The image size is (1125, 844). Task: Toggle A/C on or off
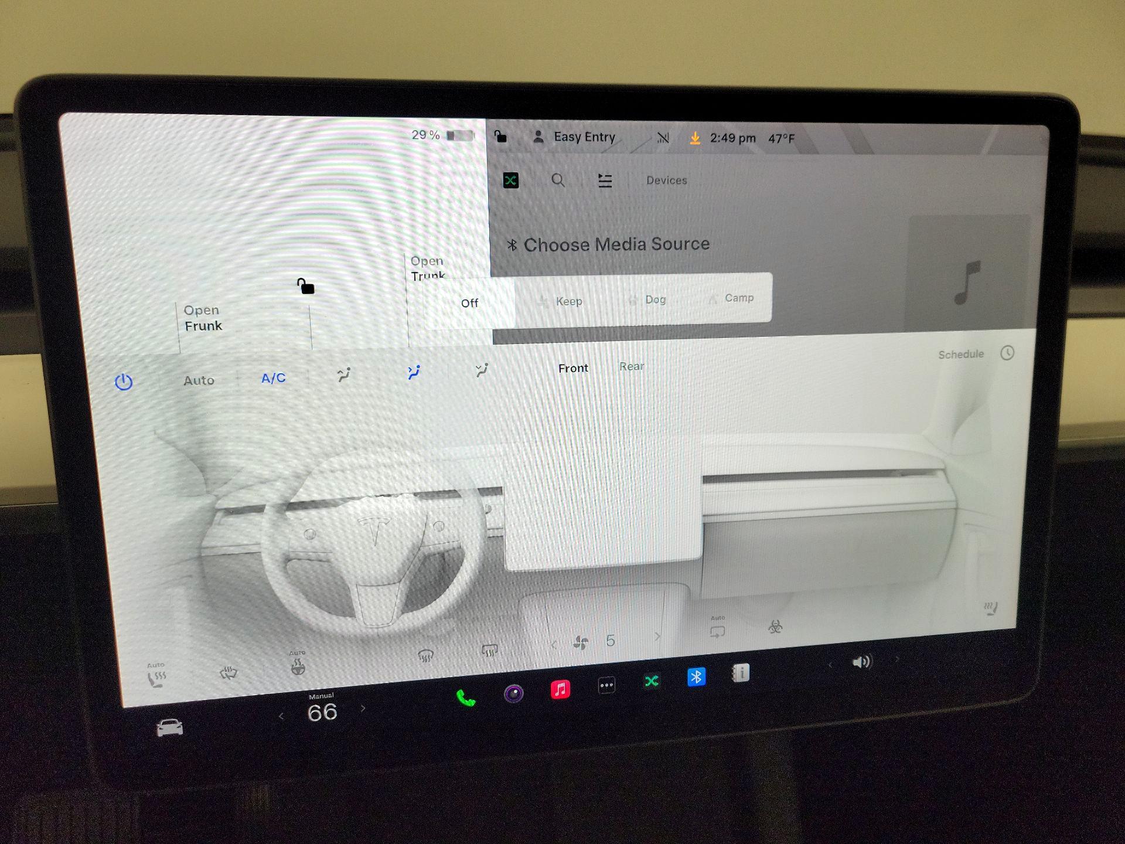(273, 379)
